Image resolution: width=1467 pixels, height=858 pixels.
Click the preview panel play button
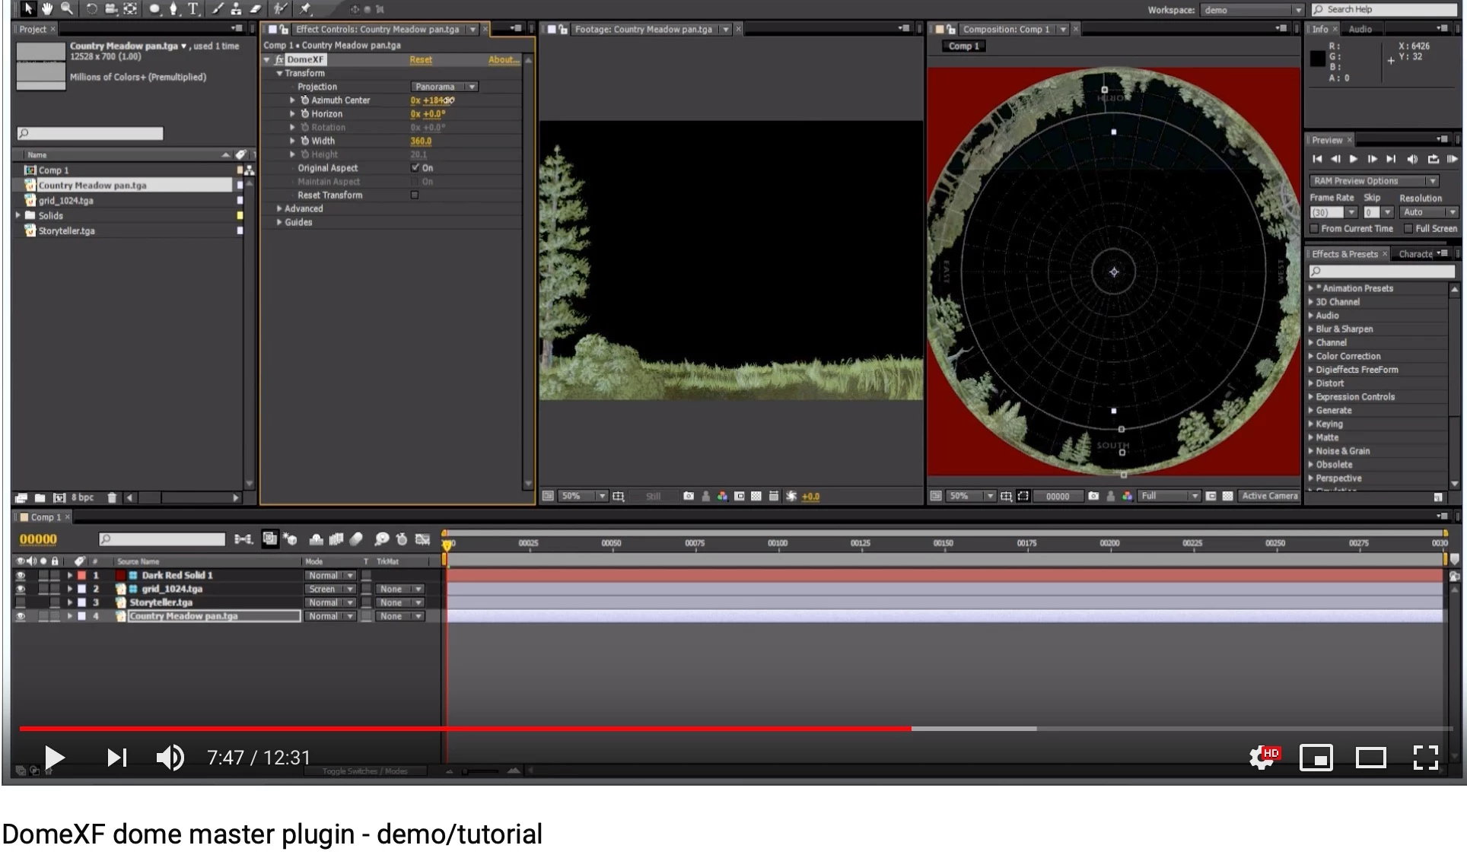[x=1354, y=159]
